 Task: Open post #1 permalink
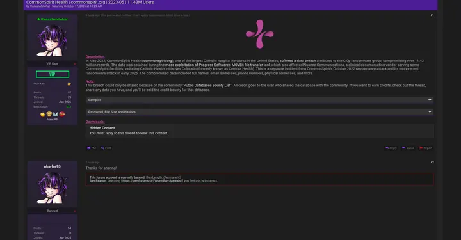[432, 15]
